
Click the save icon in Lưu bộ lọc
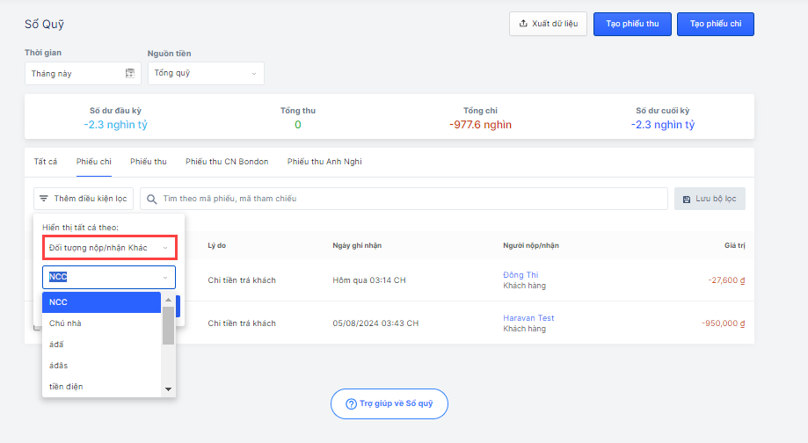[686, 199]
